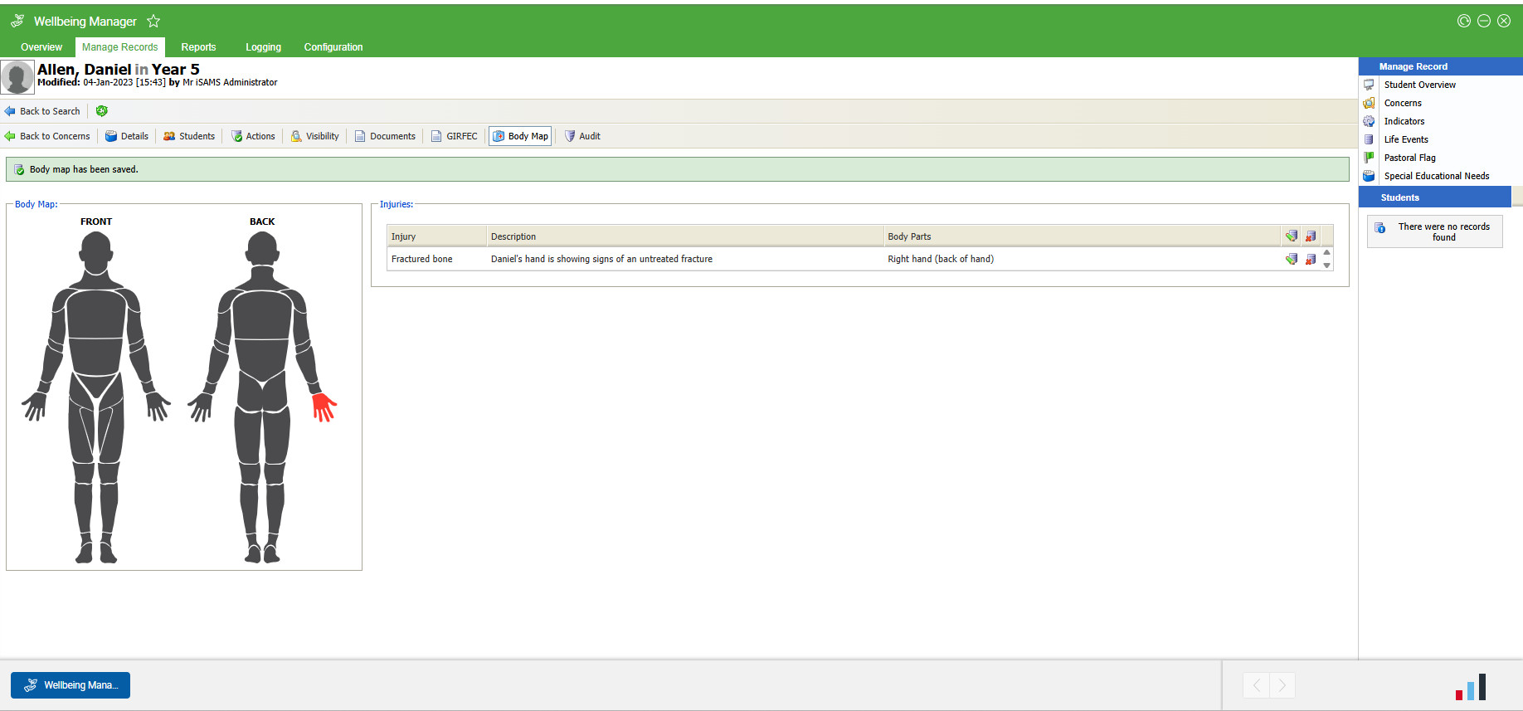
Task: Click the next arrow in the bottom bar
Action: pos(1282,685)
